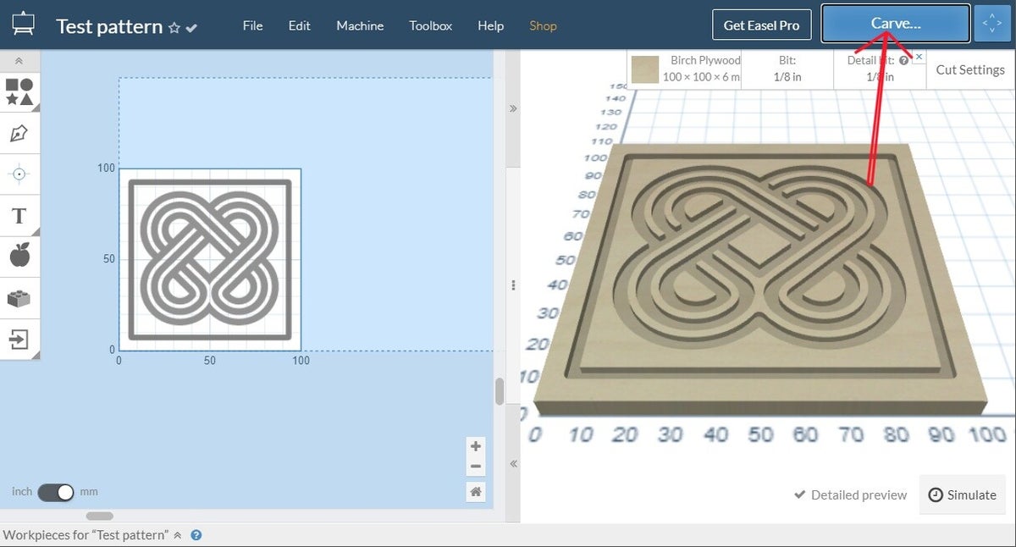Viewport: 1016px width, 547px height.
Task: Click the Carve button
Action: [893, 24]
